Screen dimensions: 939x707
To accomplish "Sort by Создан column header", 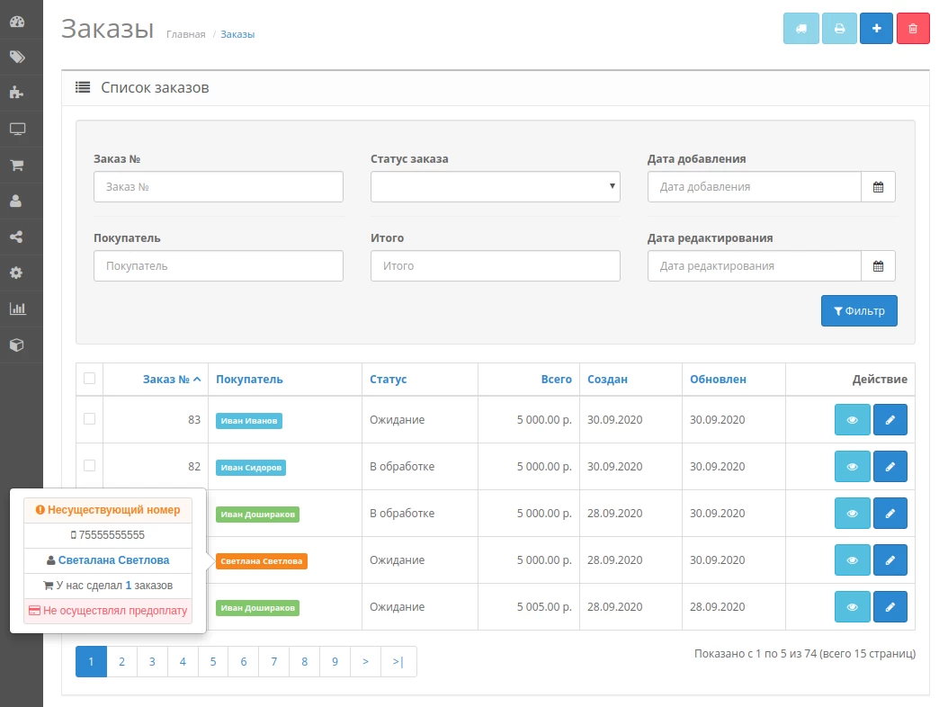I will click(607, 379).
